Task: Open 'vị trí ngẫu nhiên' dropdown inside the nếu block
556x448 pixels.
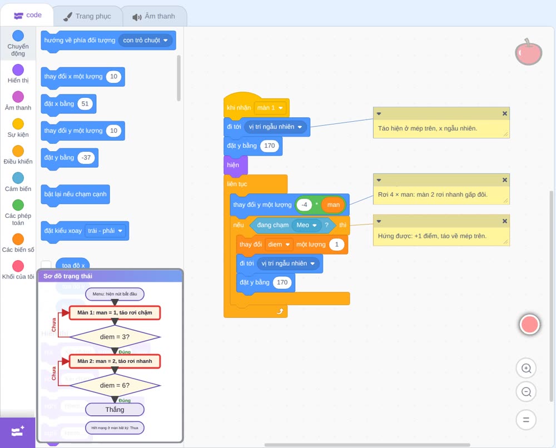Action: (x=288, y=263)
